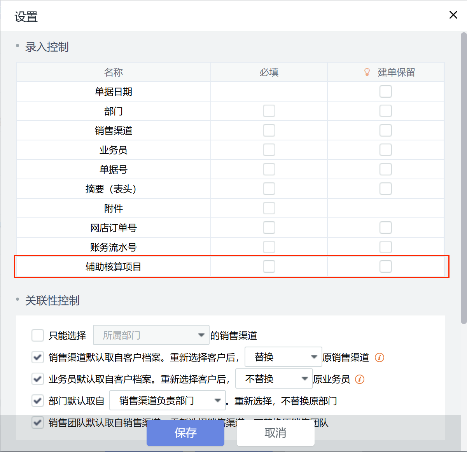Toggle 只能选择 checkbox
The height and width of the screenshot is (452, 467).
[38, 335]
